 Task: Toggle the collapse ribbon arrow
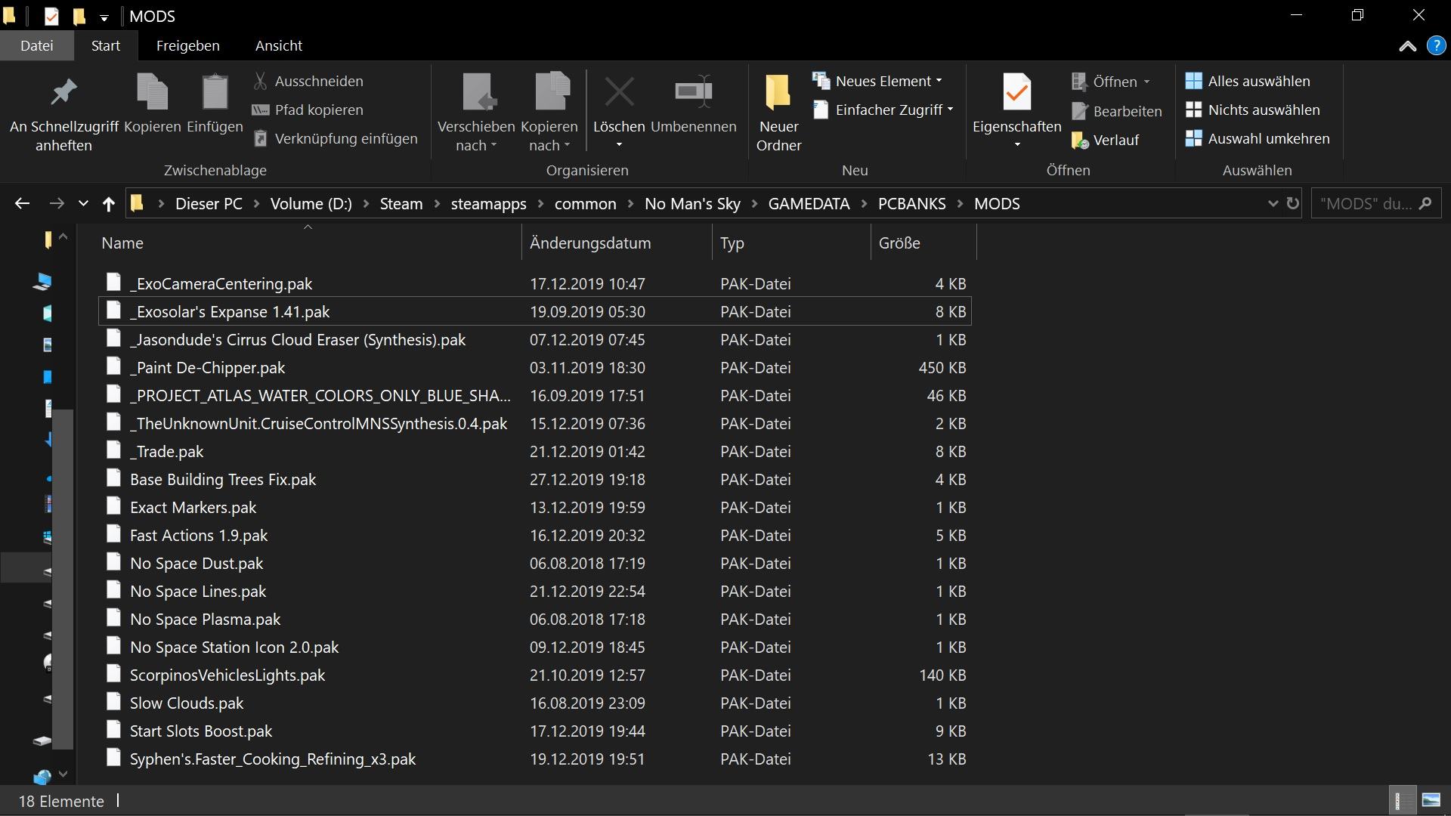click(x=1407, y=45)
